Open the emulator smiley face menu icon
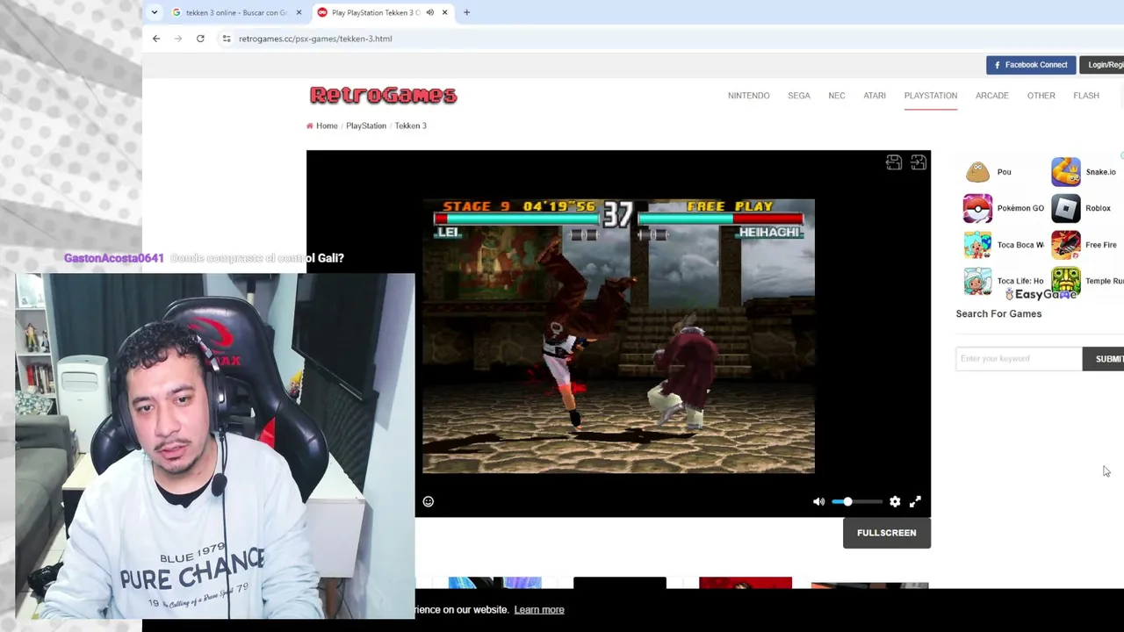The height and width of the screenshot is (632, 1124). (x=429, y=501)
